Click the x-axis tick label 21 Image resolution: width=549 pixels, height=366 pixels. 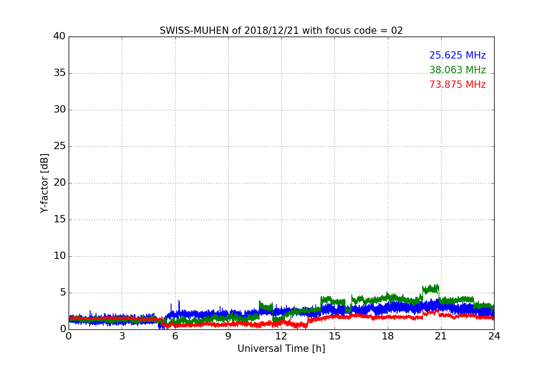click(x=441, y=336)
